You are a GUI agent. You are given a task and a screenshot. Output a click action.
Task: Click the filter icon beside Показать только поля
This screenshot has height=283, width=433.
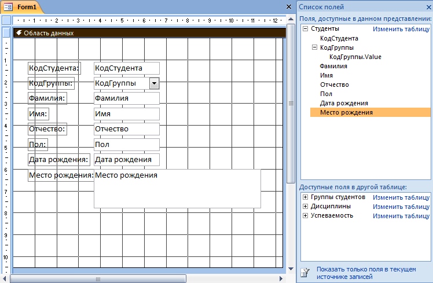point(305,273)
